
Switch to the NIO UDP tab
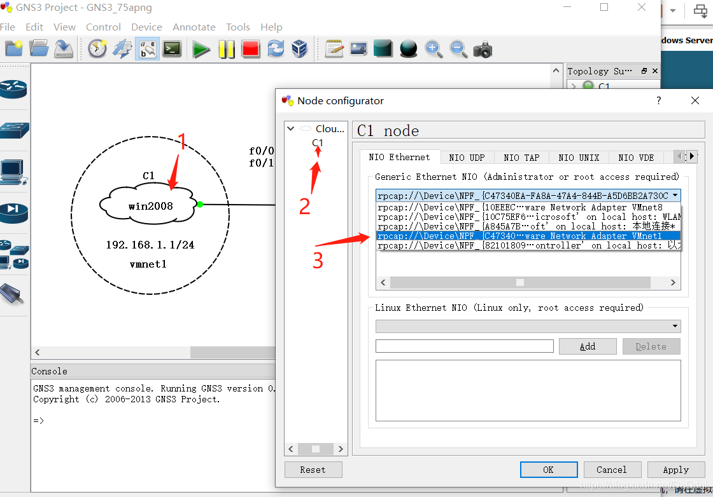pyautogui.click(x=467, y=158)
